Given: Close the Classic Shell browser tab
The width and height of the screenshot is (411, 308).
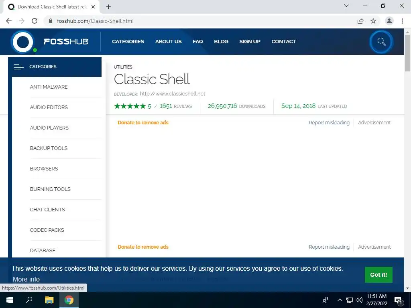Looking at the screenshot, I should click(93, 7).
